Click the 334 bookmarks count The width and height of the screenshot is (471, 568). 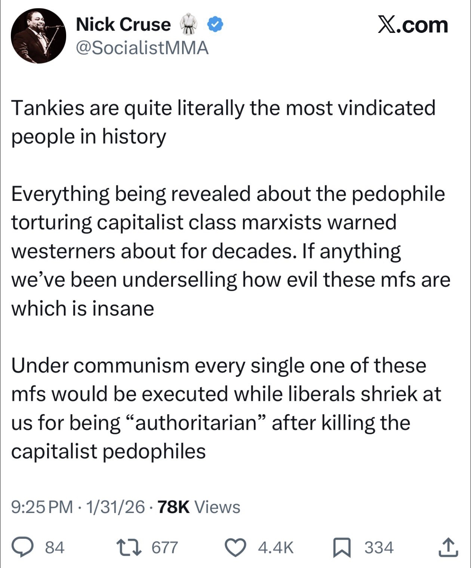379,547
